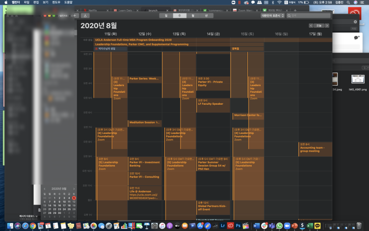Viewport: 369px width, 231px height.
Task: Open Bluetooth status menu
Action: pyautogui.click(x=273, y=2)
